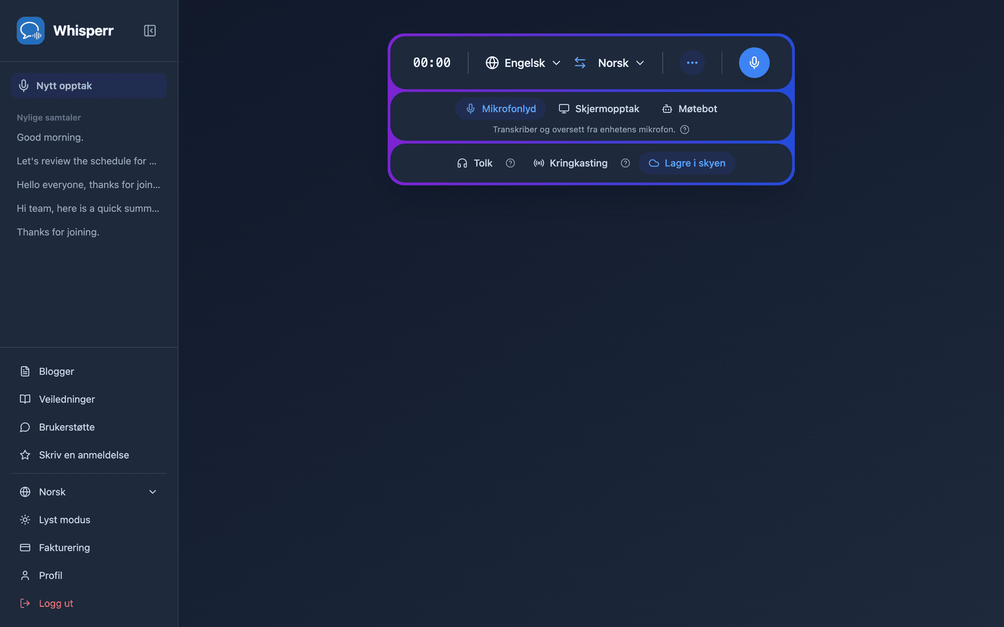
Task: Start a new recording with Nytt opptak
Action: click(88, 86)
